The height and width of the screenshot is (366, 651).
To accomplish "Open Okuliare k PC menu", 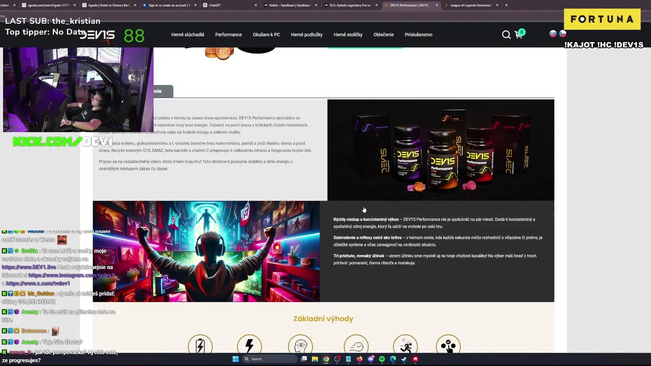I will (267, 35).
